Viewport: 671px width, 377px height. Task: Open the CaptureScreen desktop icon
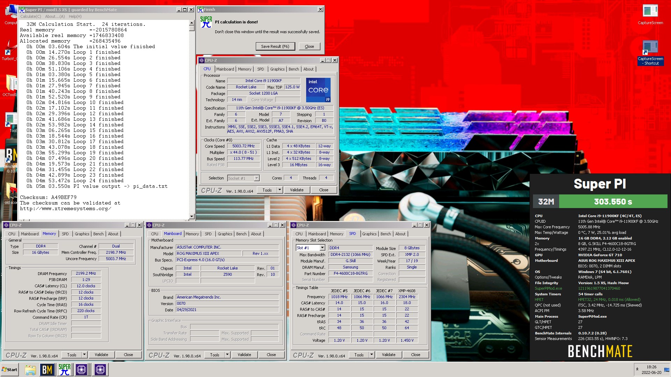point(650,14)
